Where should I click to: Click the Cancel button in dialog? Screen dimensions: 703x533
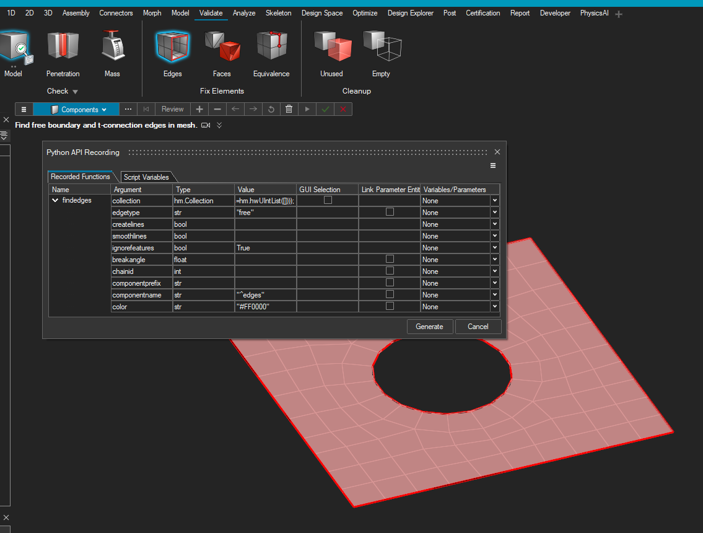tap(478, 327)
